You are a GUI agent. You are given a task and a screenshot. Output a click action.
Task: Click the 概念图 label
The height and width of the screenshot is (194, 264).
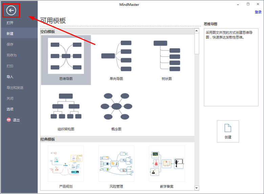[x=116, y=129]
